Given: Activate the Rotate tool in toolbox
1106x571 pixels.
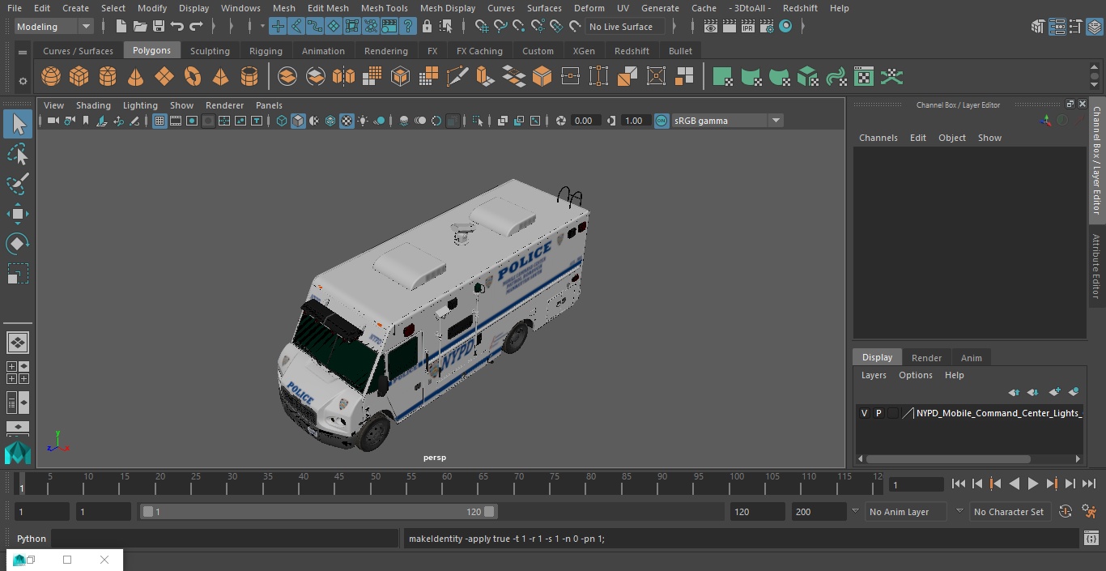Looking at the screenshot, I should click(x=18, y=244).
